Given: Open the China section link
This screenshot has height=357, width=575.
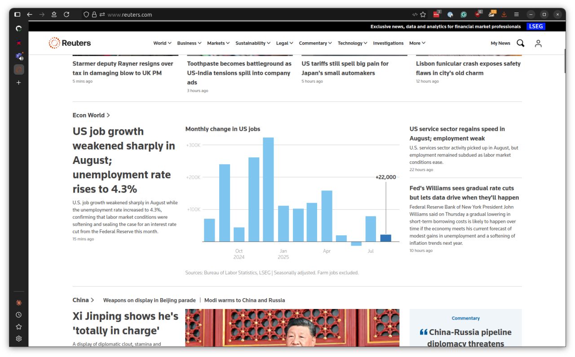Looking at the screenshot, I should click(x=83, y=300).
